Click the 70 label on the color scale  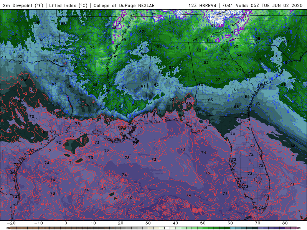pyautogui.click(x=257, y=223)
